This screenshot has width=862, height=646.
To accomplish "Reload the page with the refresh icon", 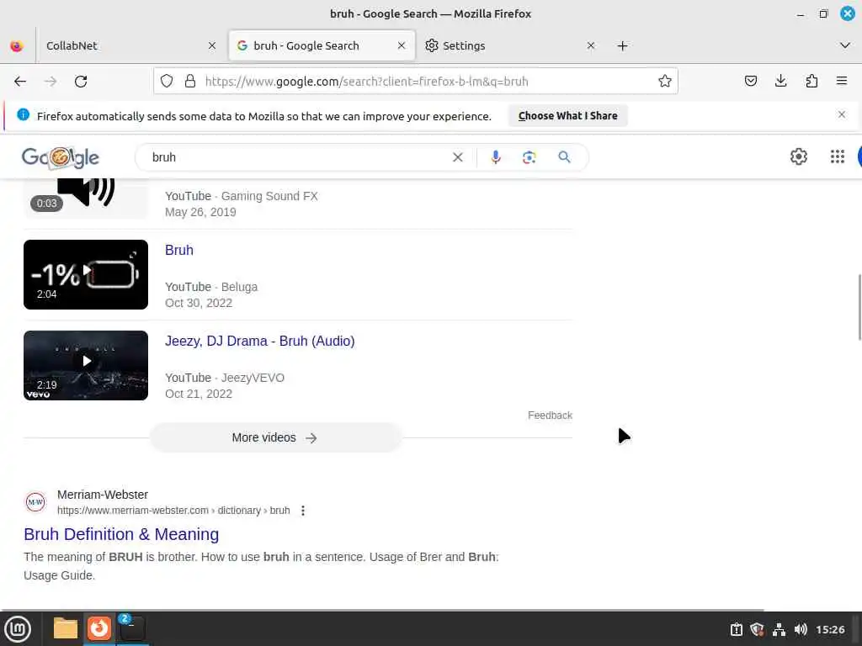I will pyautogui.click(x=81, y=82).
